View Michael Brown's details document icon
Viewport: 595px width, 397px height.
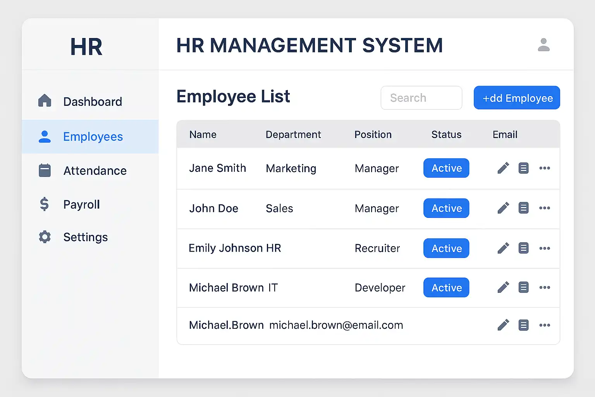(x=523, y=287)
